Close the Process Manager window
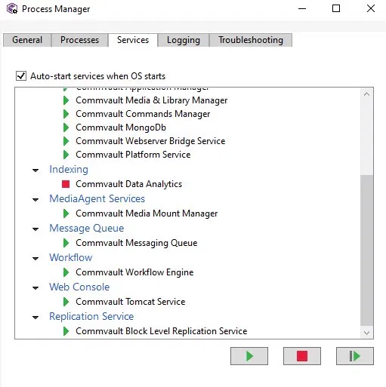The height and width of the screenshot is (387, 386). pyautogui.click(x=371, y=9)
